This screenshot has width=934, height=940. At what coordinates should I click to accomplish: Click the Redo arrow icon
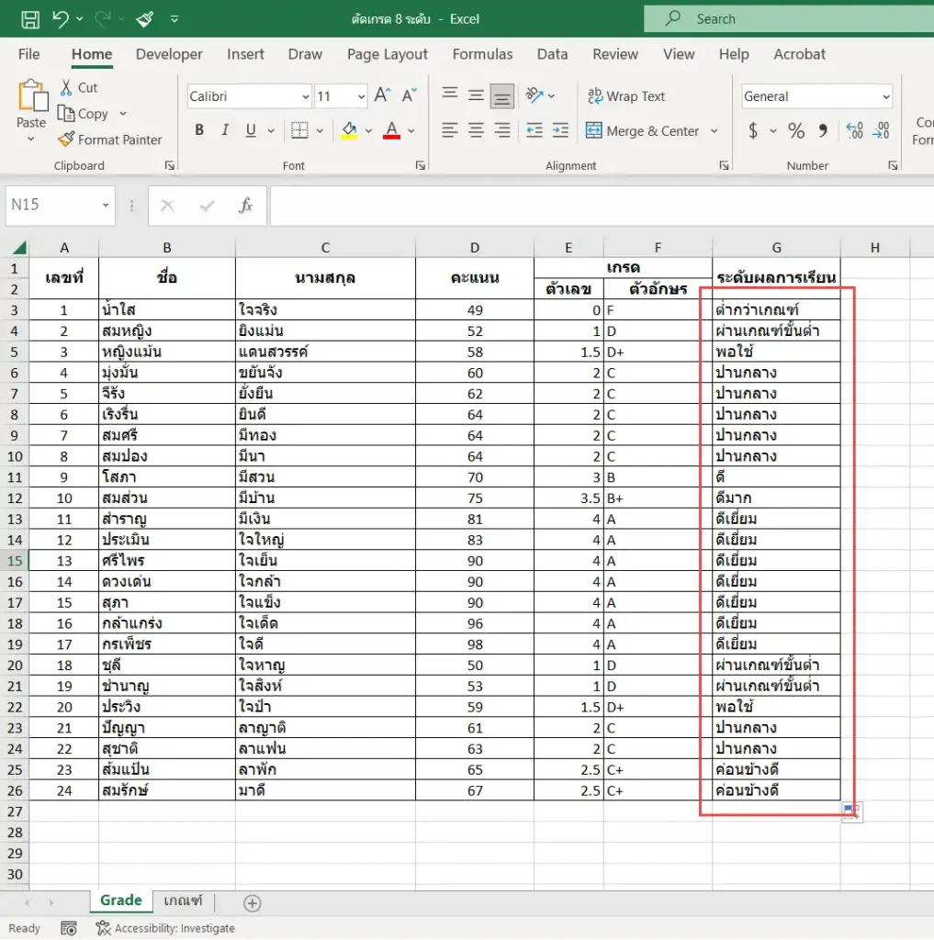(103, 18)
